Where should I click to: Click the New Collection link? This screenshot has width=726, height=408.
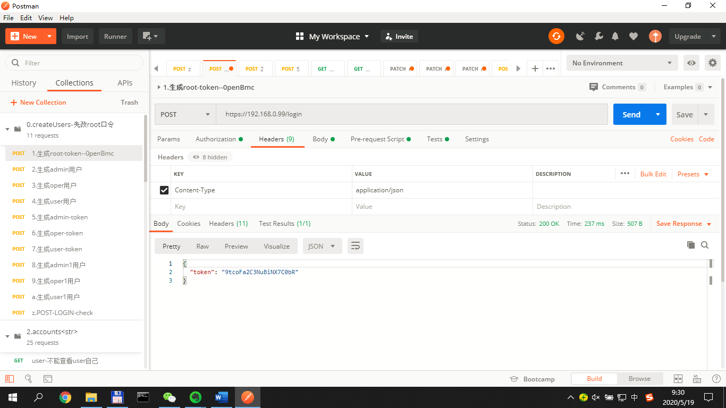(38, 103)
